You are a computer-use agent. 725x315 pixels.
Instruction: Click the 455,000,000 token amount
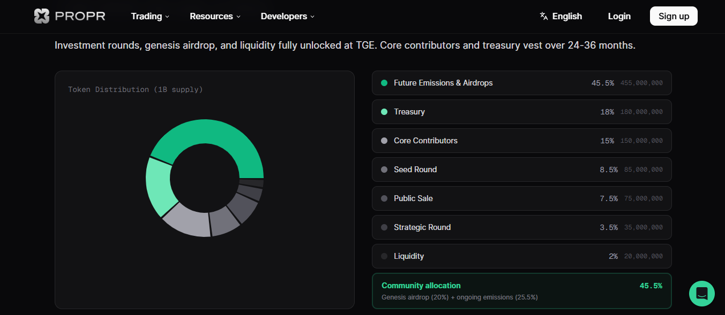tap(641, 83)
